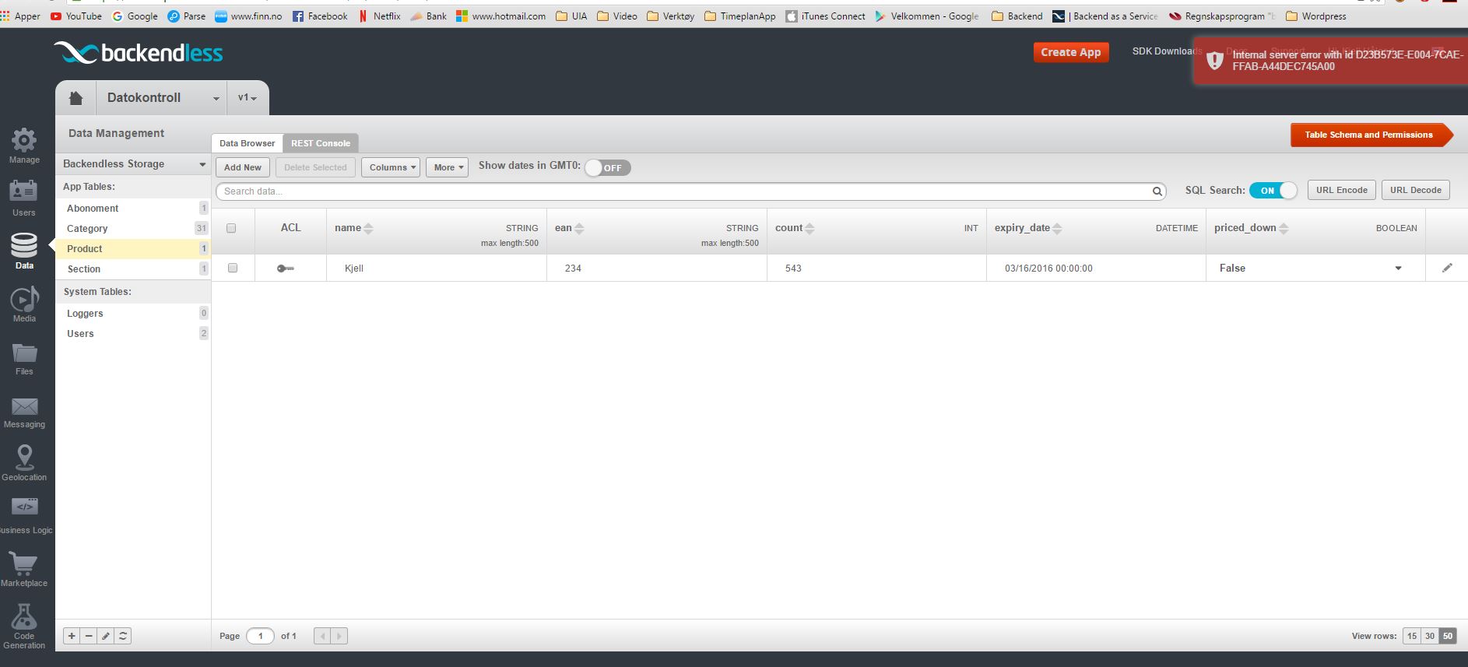1468x667 pixels.
Task: Click the Backendless logo
Action: click(x=138, y=52)
